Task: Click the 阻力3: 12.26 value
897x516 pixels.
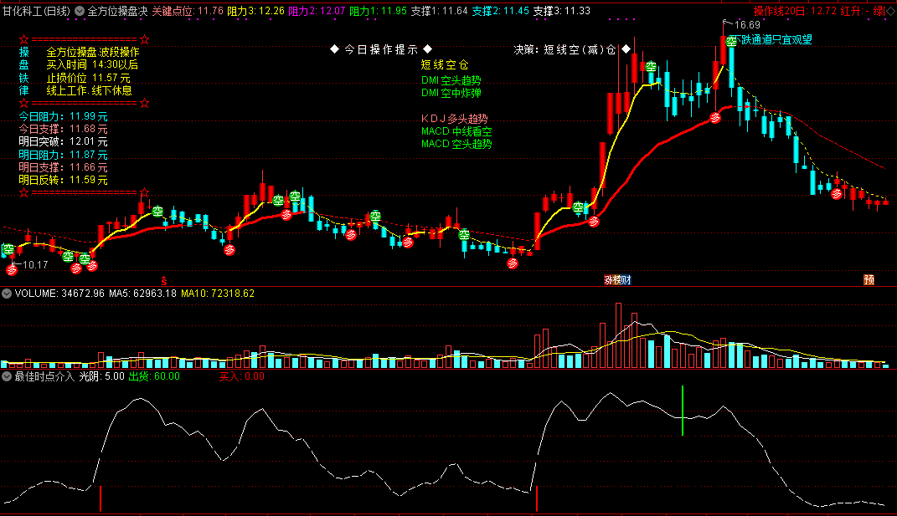Action: pyautogui.click(x=255, y=11)
